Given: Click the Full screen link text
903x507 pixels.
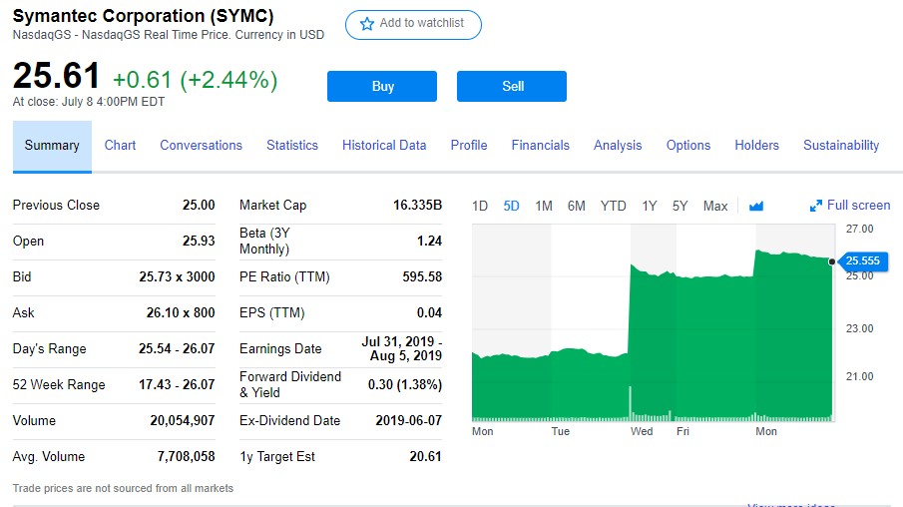Looking at the screenshot, I should coord(859,206).
